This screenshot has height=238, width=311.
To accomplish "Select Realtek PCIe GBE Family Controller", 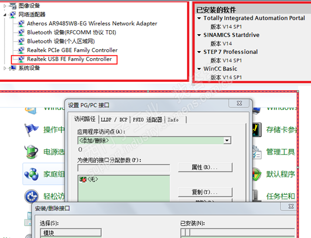I will tap(72, 50).
